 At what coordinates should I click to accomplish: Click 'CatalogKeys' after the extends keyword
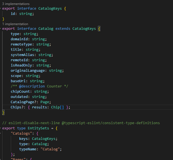(x=84, y=29)
